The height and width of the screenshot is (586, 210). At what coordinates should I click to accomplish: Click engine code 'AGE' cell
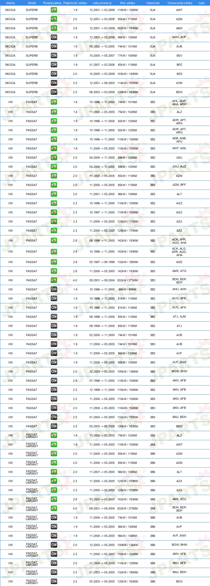tap(179, 262)
